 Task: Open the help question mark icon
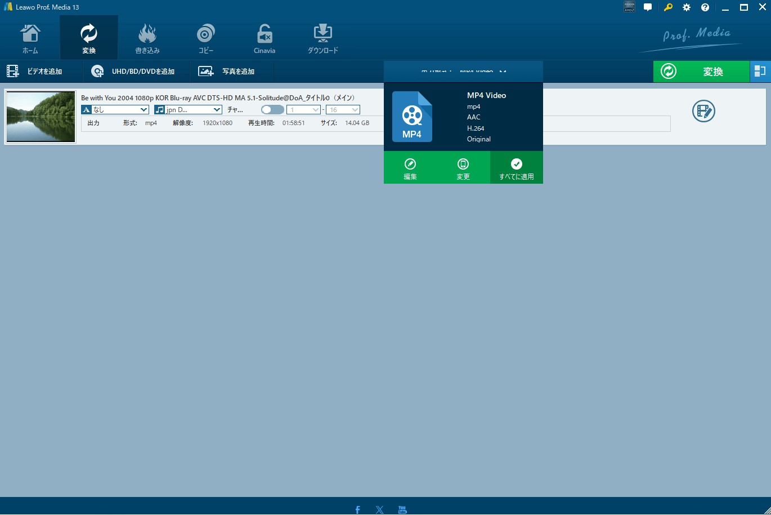click(705, 7)
